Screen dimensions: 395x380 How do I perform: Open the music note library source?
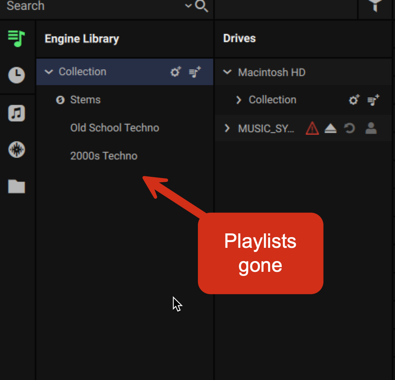[17, 113]
